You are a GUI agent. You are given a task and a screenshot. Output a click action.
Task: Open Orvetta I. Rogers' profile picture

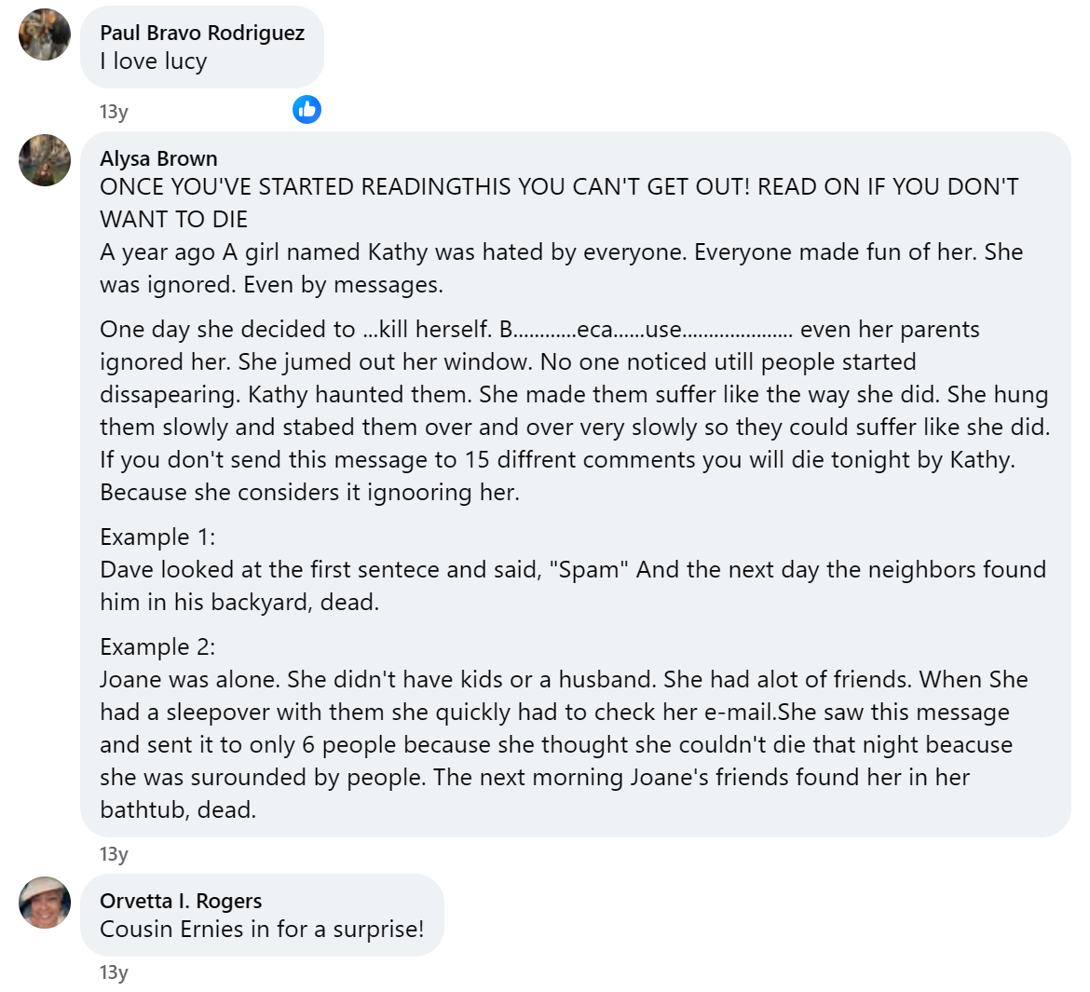coord(45,903)
